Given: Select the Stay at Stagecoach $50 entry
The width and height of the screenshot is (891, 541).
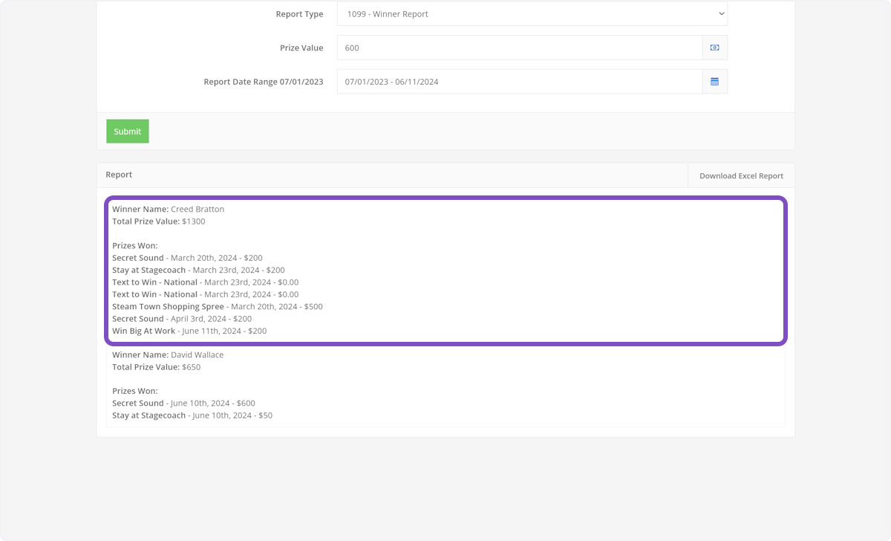Looking at the screenshot, I should pyautogui.click(x=192, y=415).
